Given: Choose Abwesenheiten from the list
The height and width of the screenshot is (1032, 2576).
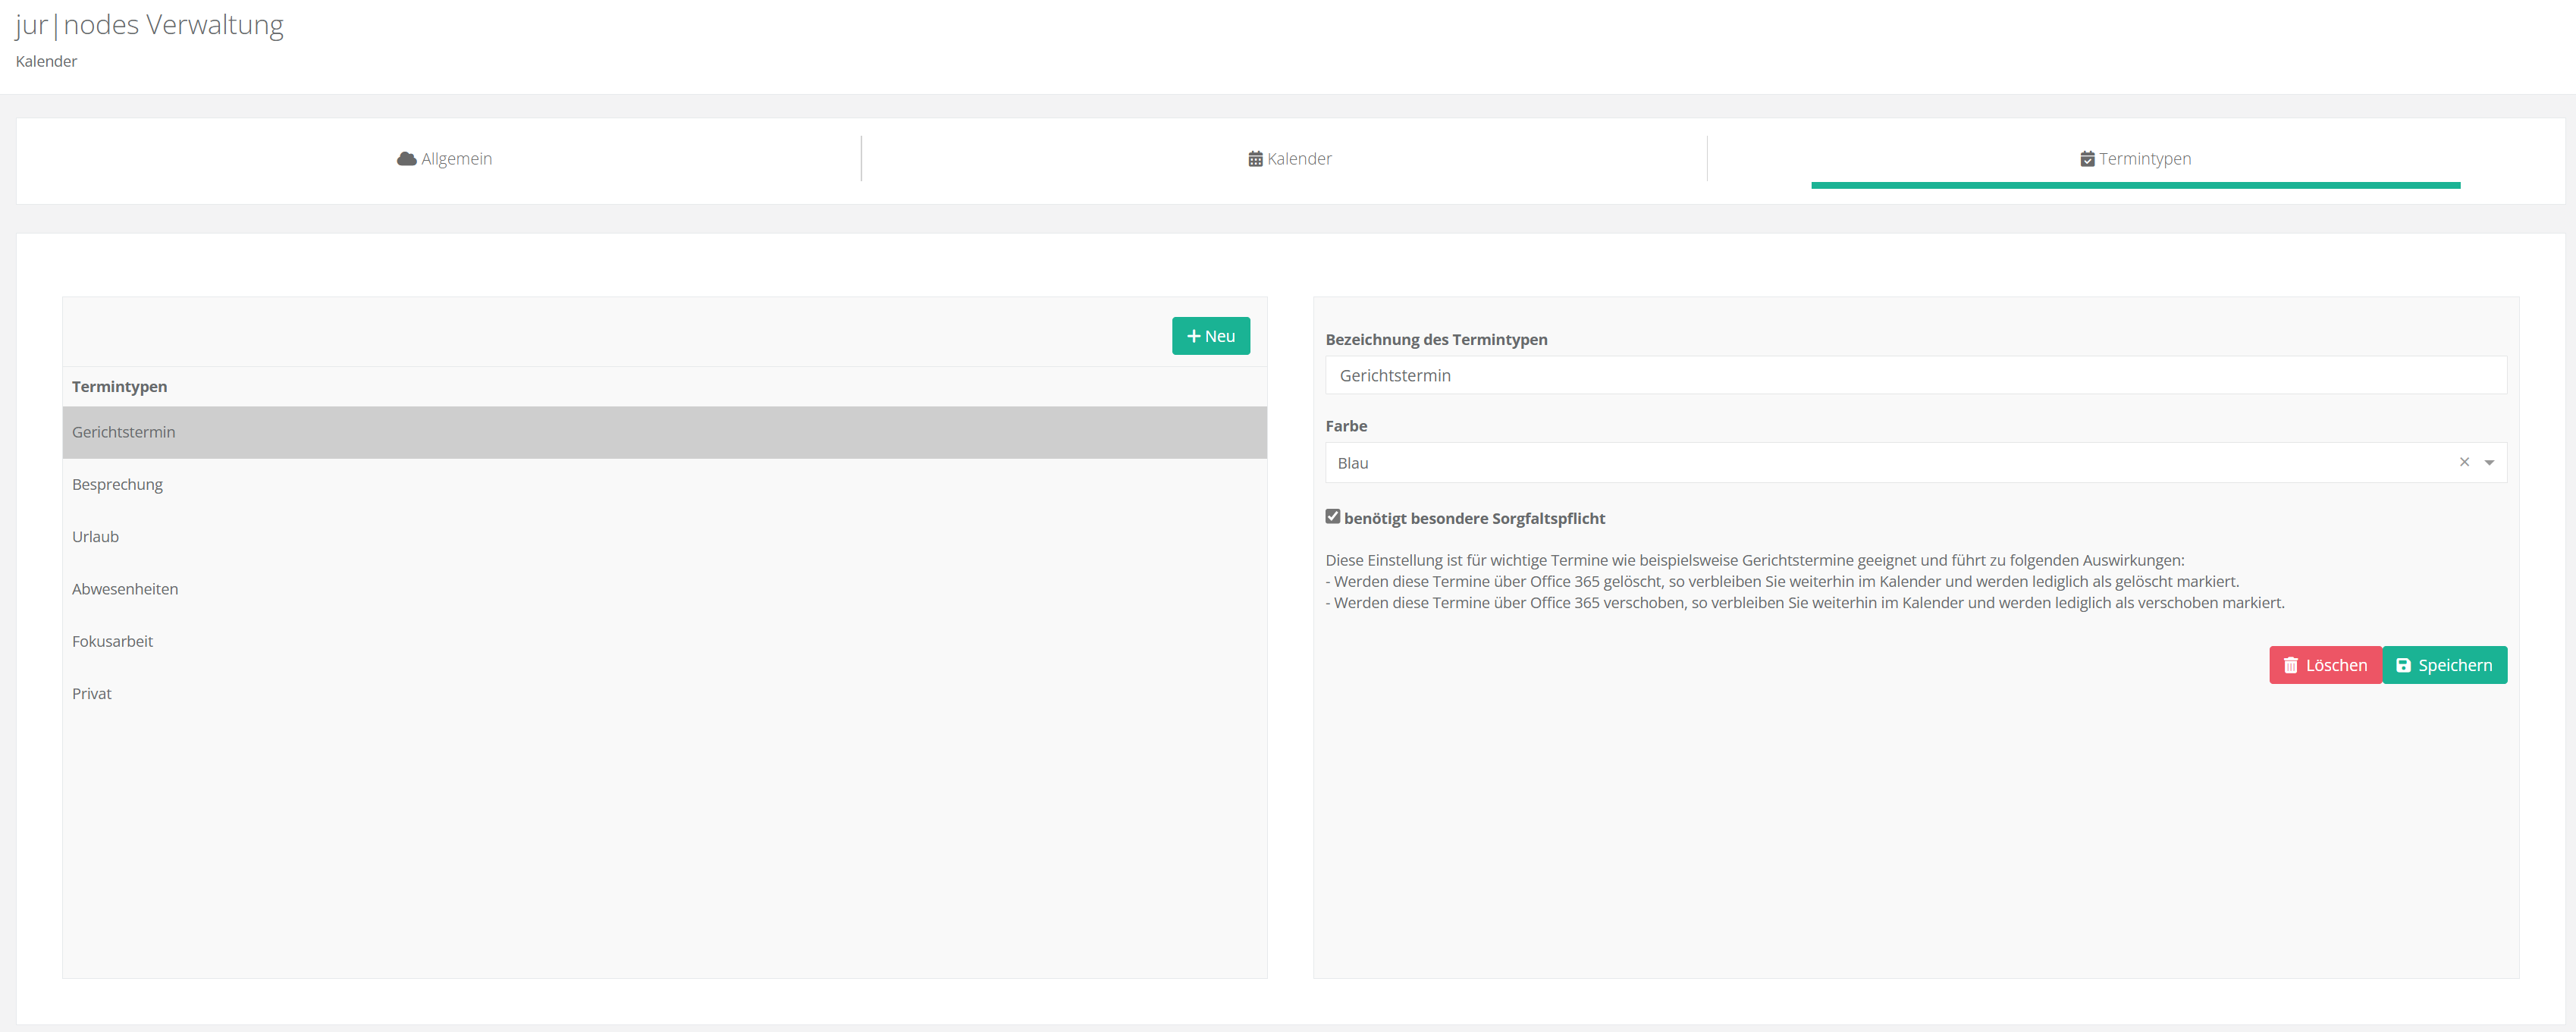Looking at the screenshot, I should click(x=125, y=589).
